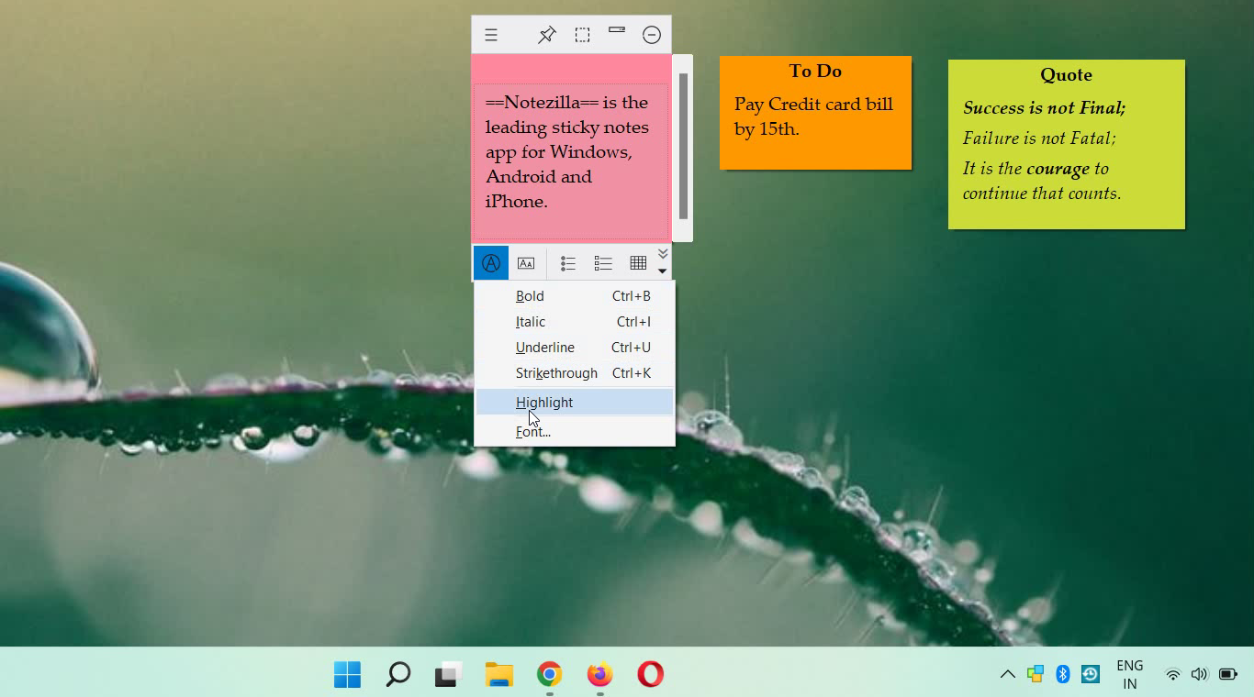Open Windows Search from the taskbar
The height and width of the screenshot is (697, 1254).
click(x=397, y=675)
